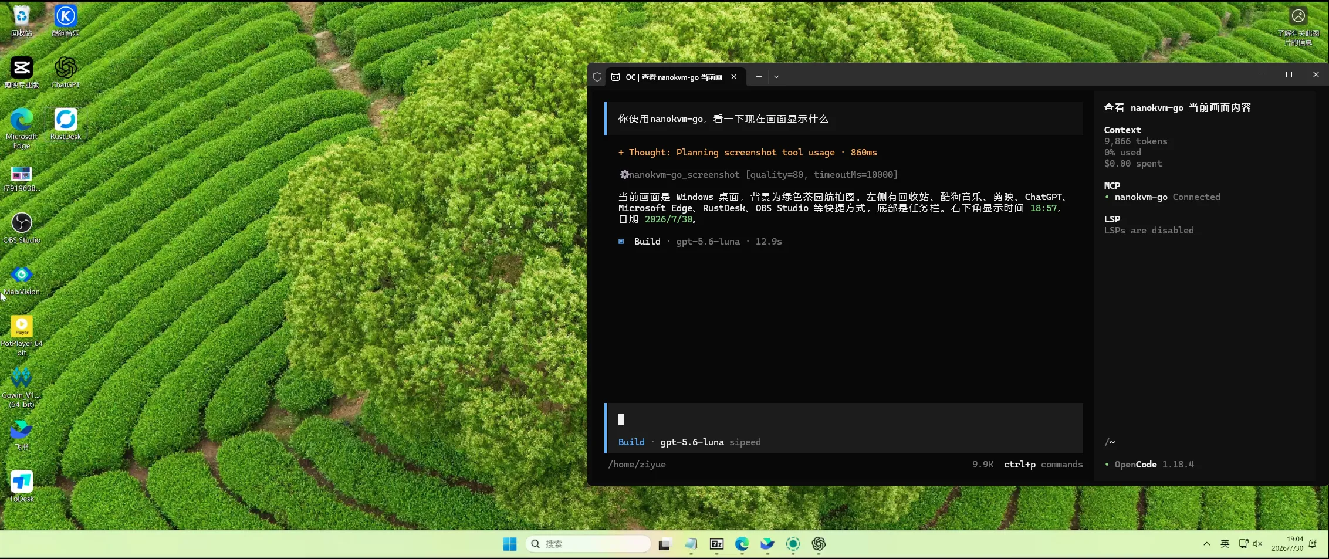
Task: Select the (791960B... file on desktop
Action: (22, 179)
